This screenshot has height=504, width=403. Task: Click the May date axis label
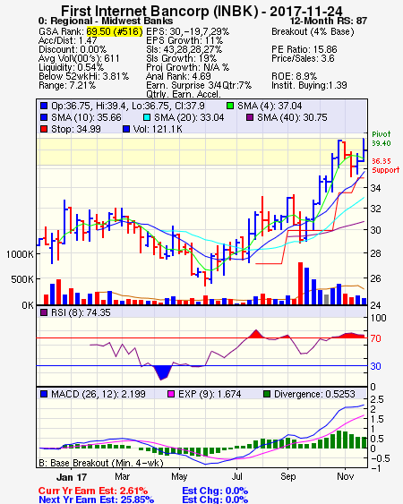(179, 476)
